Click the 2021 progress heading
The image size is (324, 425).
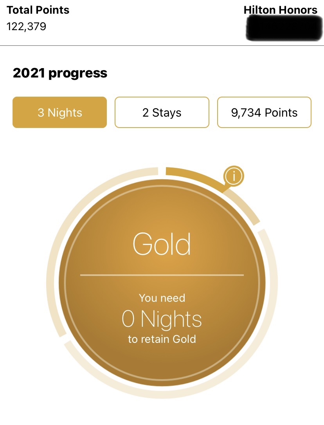tap(60, 73)
